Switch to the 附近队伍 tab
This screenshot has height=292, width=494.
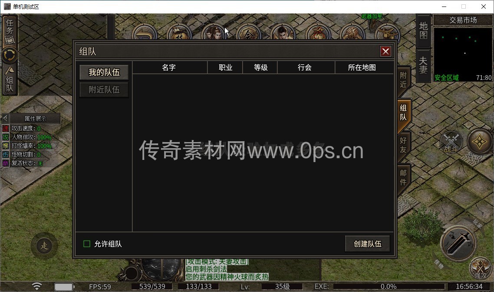click(104, 90)
